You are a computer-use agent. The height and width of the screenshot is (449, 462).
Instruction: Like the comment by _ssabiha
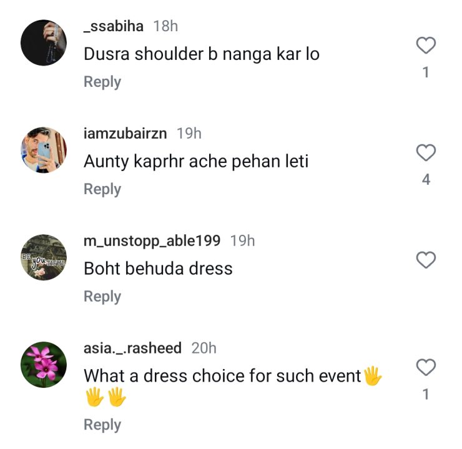tap(426, 45)
